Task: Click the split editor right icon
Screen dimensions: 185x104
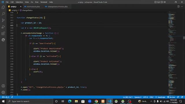Action: pos(178,6)
